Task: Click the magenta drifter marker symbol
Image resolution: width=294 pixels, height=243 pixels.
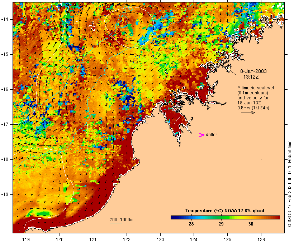Action: click(x=202, y=135)
